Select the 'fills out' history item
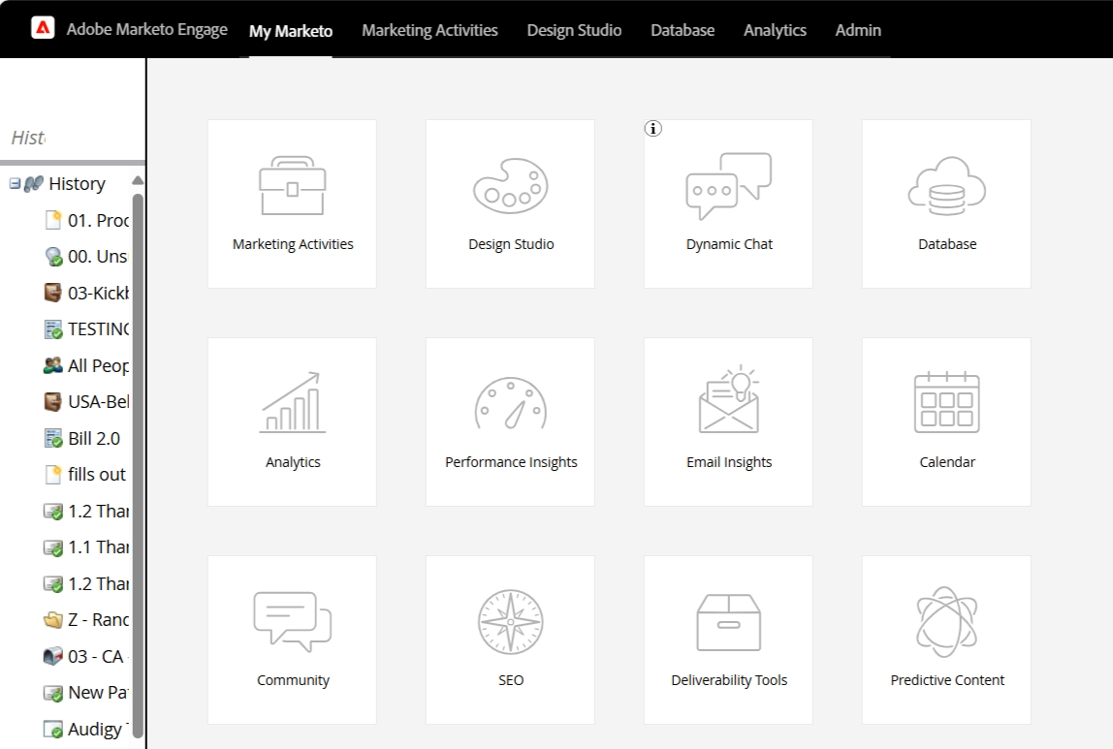This screenshot has width=1113, height=749. coord(85,475)
